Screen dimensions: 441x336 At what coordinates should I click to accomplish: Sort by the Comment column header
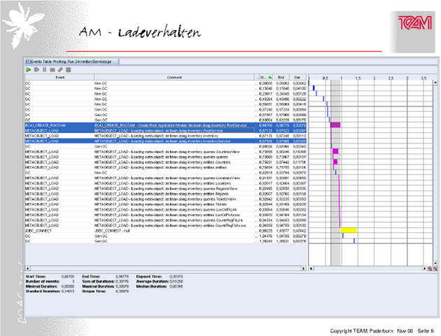pos(174,77)
